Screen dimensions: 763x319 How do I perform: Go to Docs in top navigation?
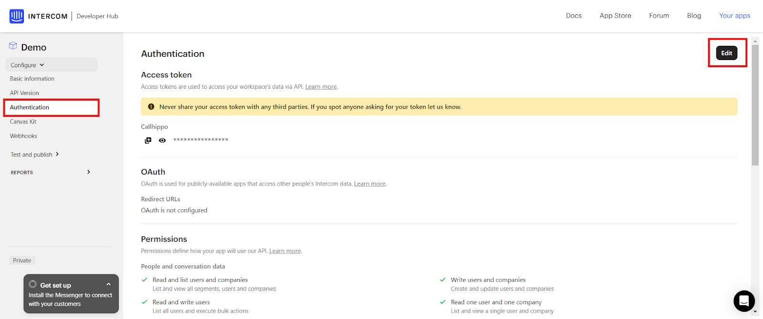574,16
